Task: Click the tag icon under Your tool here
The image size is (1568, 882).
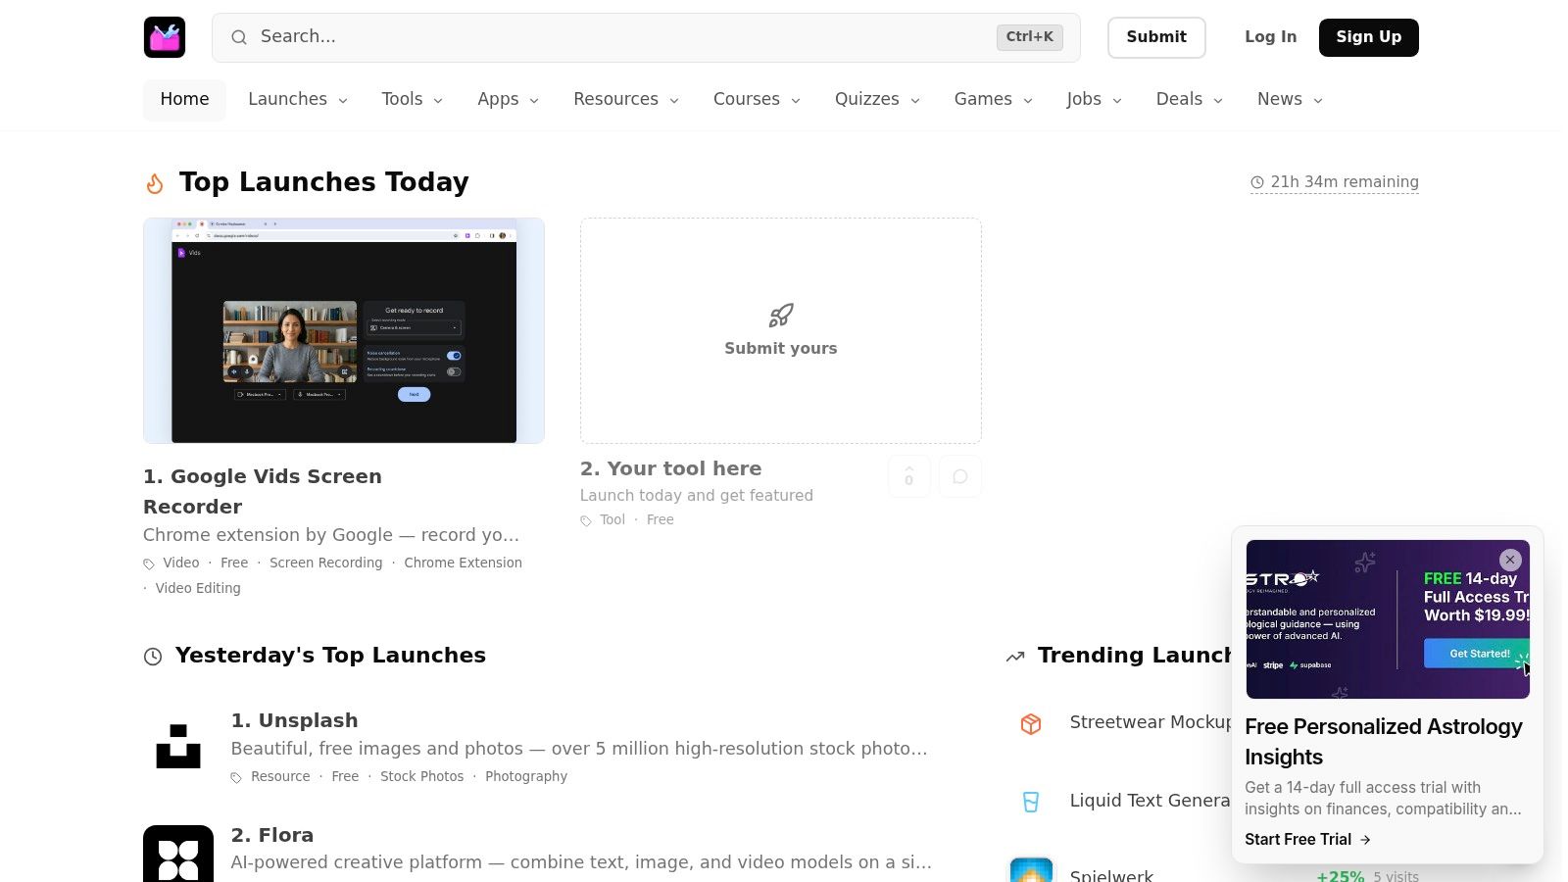Action: tap(586, 520)
